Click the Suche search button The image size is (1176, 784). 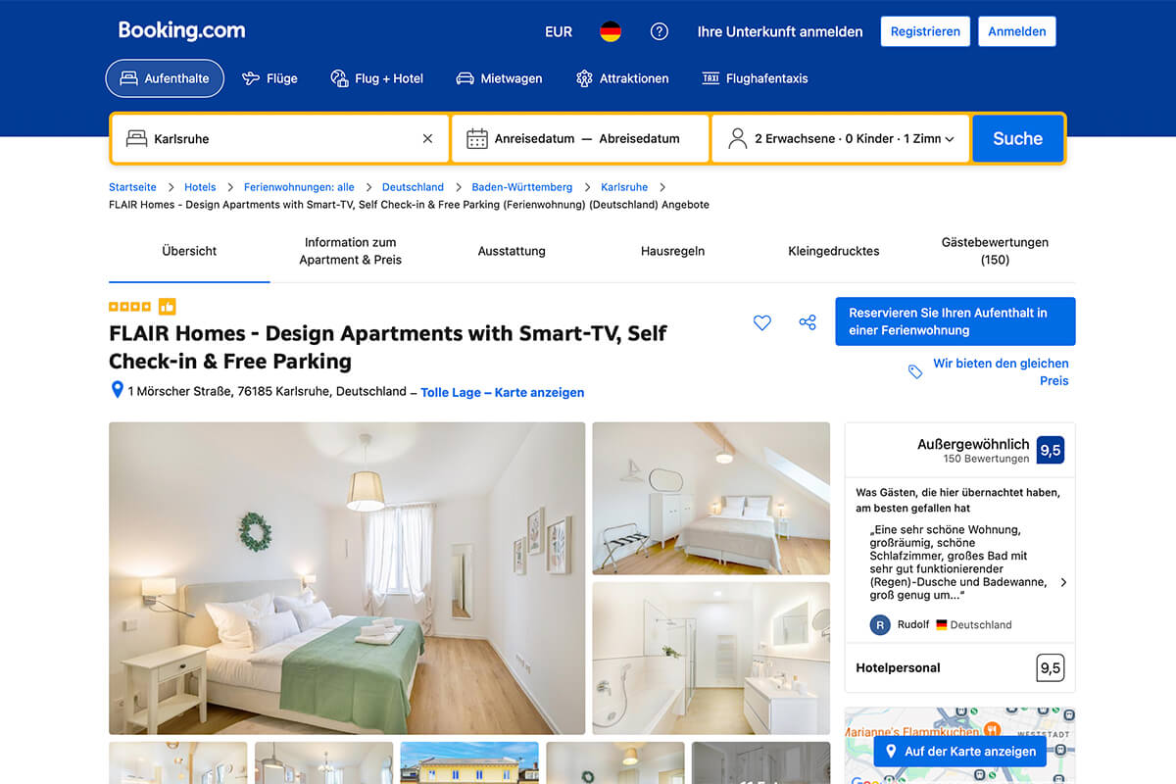1017,139
